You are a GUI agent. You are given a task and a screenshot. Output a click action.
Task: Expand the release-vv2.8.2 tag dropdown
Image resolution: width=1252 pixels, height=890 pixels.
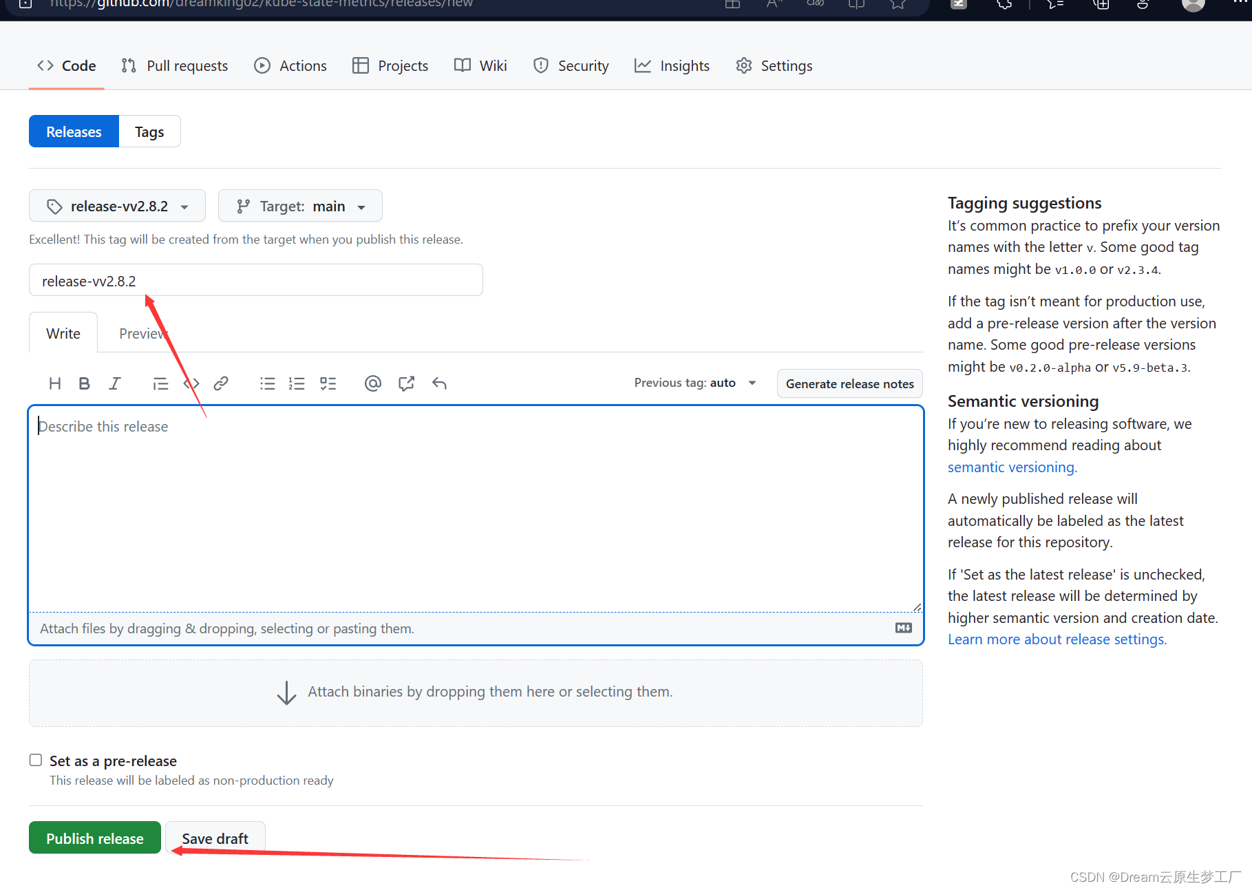(x=117, y=206)
